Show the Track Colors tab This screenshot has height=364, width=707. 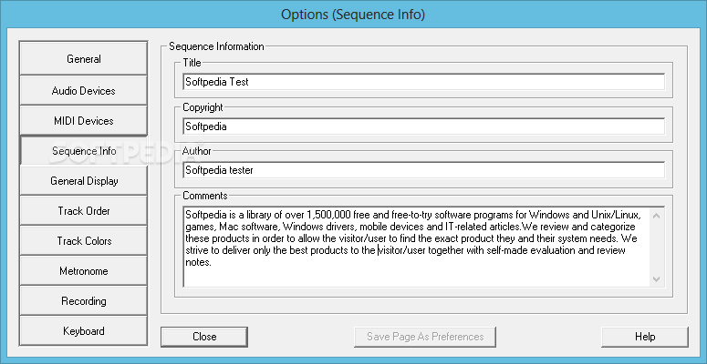tap(83, 240)
